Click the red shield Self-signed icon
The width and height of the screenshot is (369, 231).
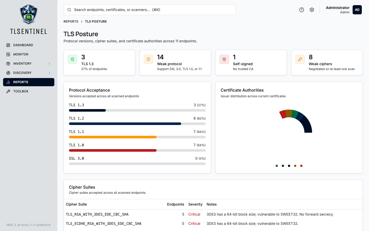pos(224,59)
